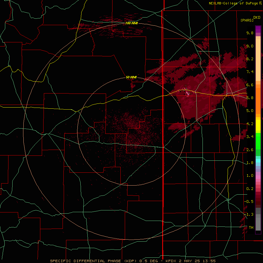This screenshot has width=263, height=263.
Task: Click the 1.0 value on the color scale
Action: [250, 175]
